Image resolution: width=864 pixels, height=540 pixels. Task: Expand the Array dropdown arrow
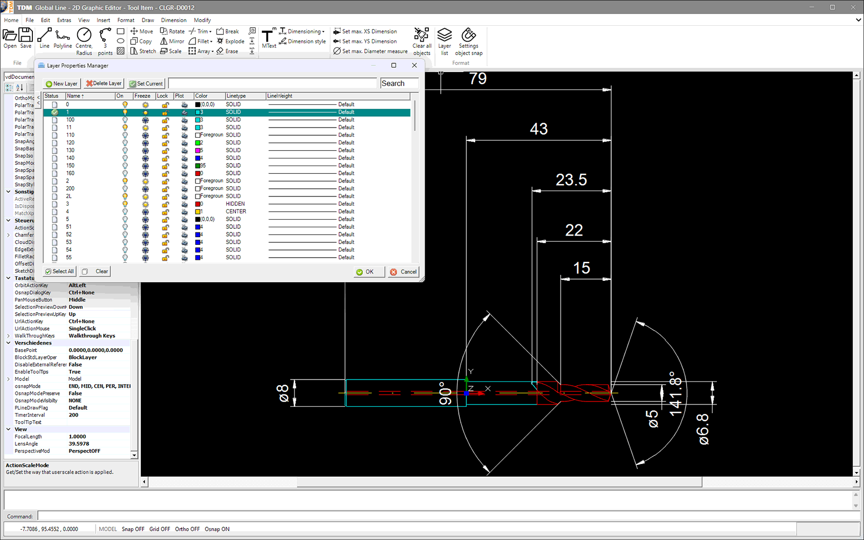tap(212, 51)
